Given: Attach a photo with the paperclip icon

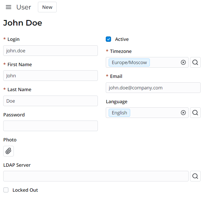Looking at the screenshot, I should [9, 151].
